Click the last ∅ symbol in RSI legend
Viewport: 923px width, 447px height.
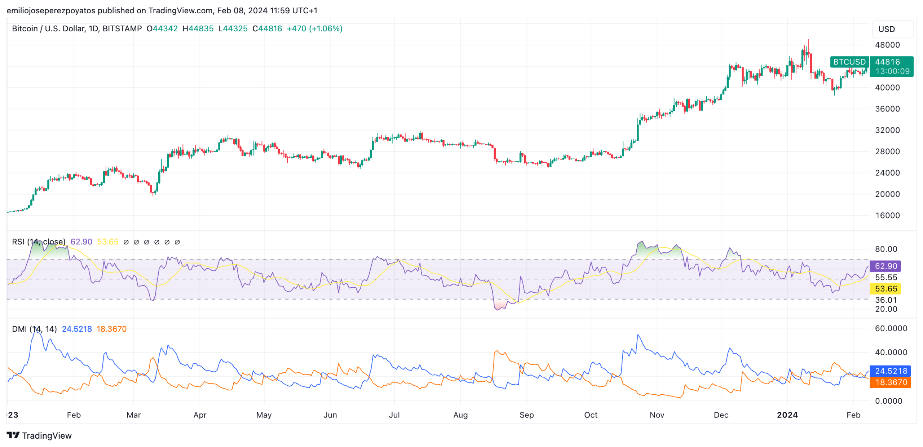pyautogui.click(x=177, y=242)
